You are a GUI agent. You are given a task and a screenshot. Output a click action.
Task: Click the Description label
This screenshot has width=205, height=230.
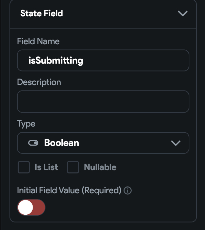coord(39,82)
